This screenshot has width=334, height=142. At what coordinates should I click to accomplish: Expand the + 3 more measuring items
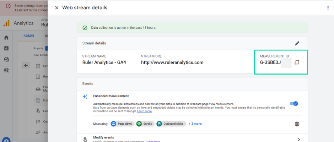[195, 124]
